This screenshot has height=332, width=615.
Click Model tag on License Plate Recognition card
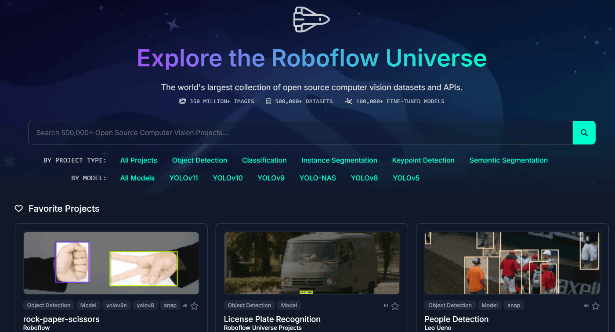click(289, 305)
